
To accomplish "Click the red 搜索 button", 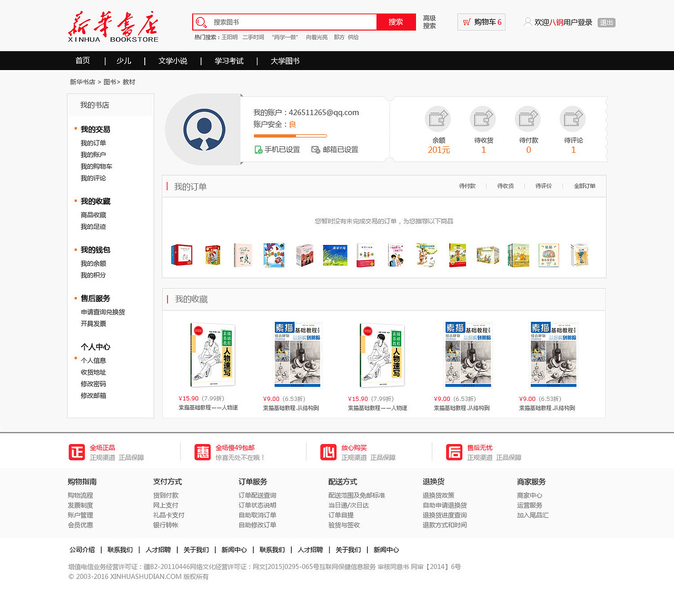I will (x=396, y=22).
